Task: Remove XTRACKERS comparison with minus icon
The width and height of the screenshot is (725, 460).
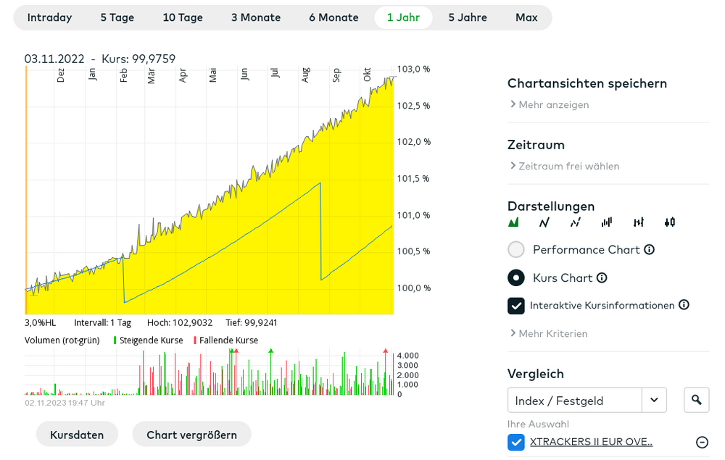Action: tap(702, 442)
